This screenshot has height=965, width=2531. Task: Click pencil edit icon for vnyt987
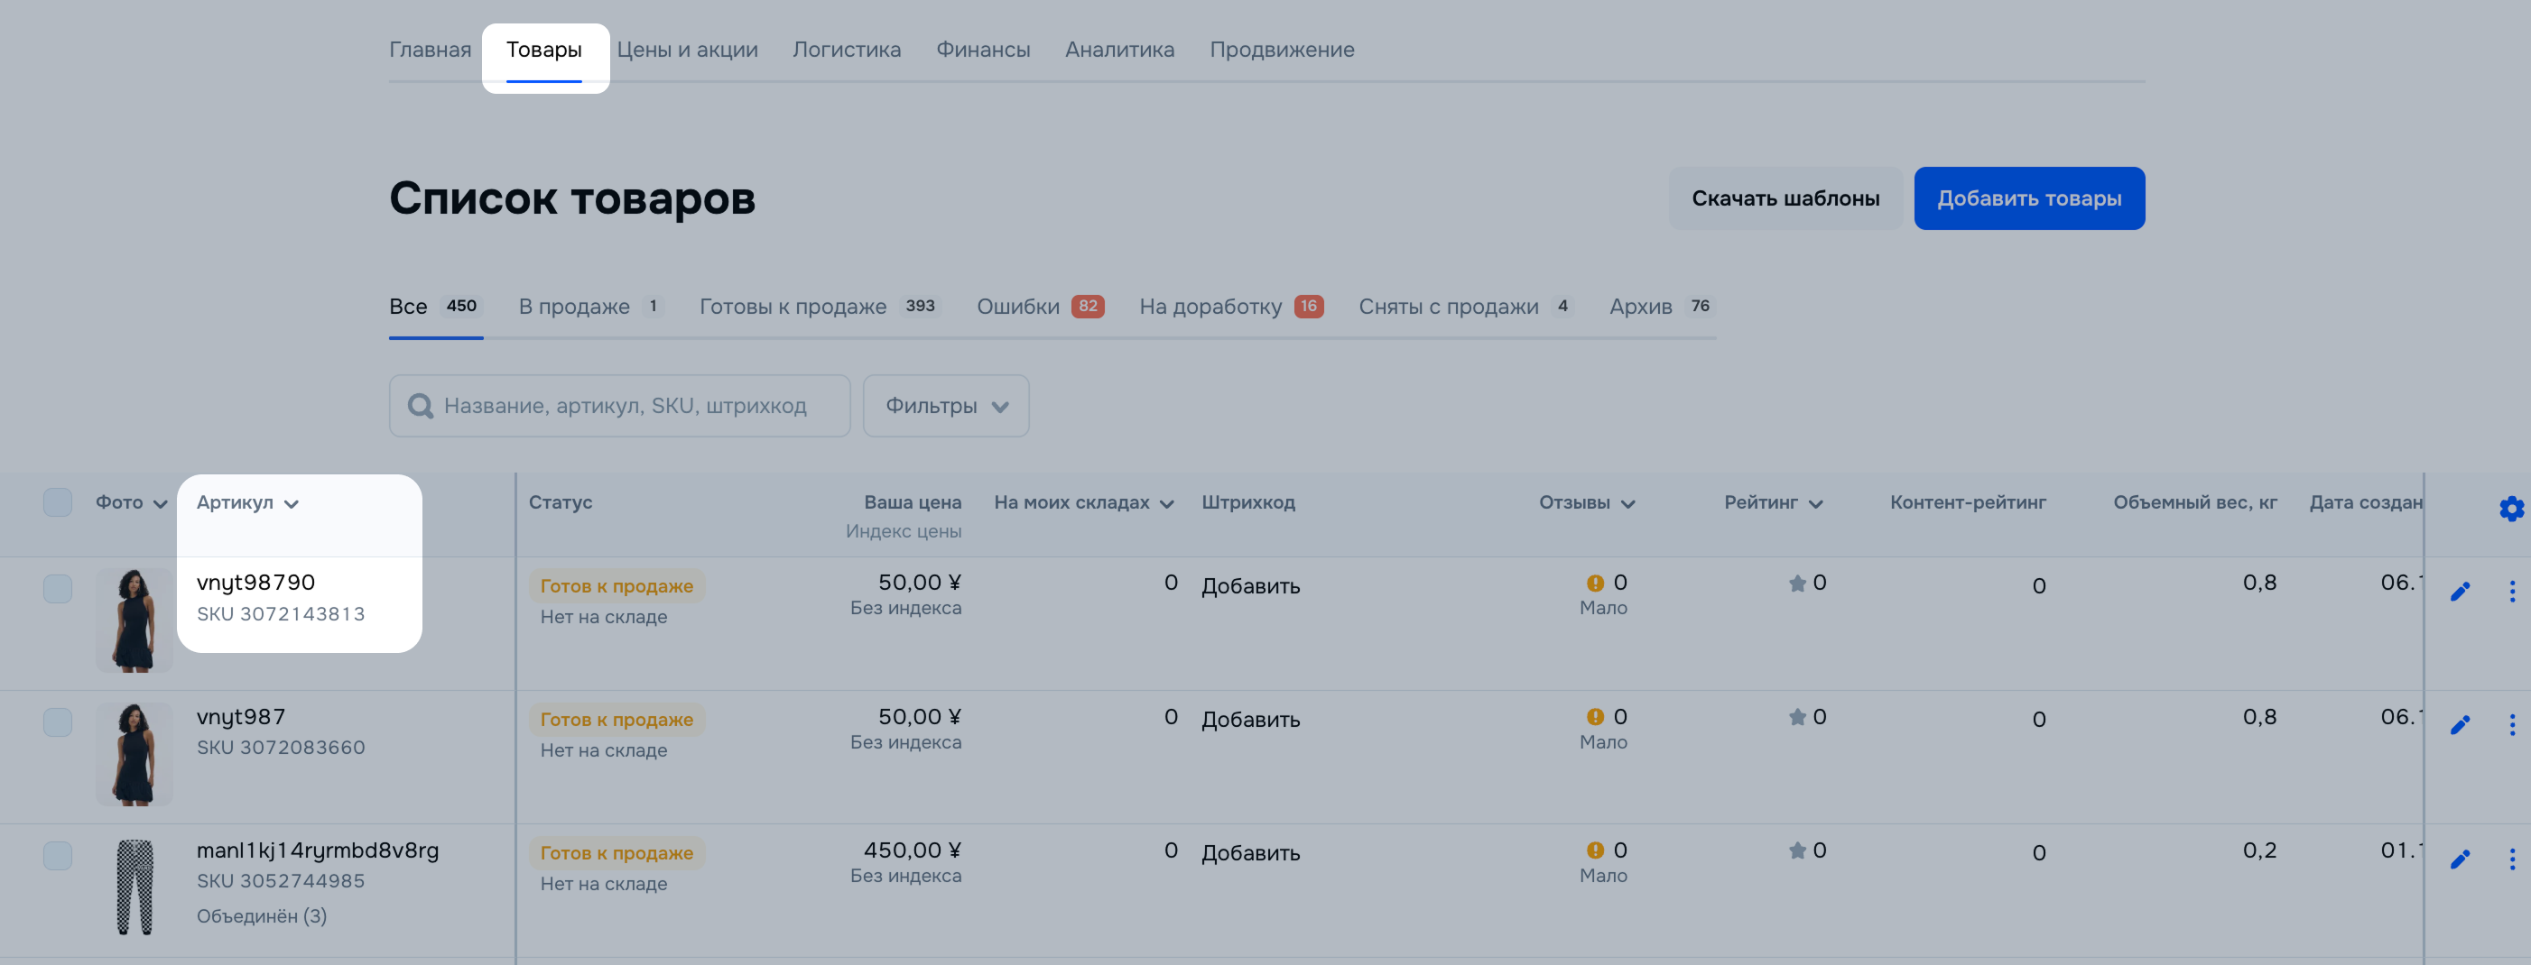pyautogui.click(x=2460, y=725)
